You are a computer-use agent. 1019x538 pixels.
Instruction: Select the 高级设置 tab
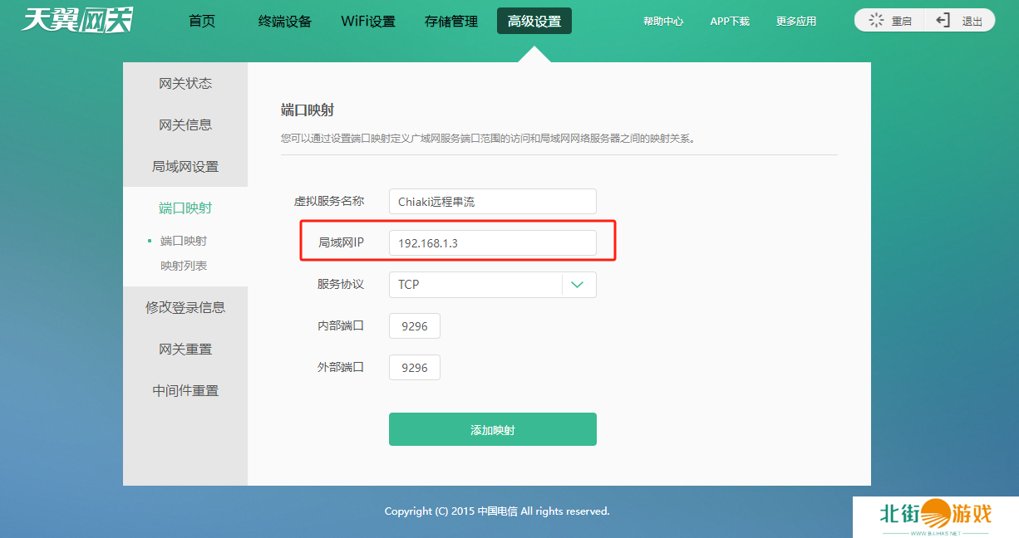pos(534,22)
